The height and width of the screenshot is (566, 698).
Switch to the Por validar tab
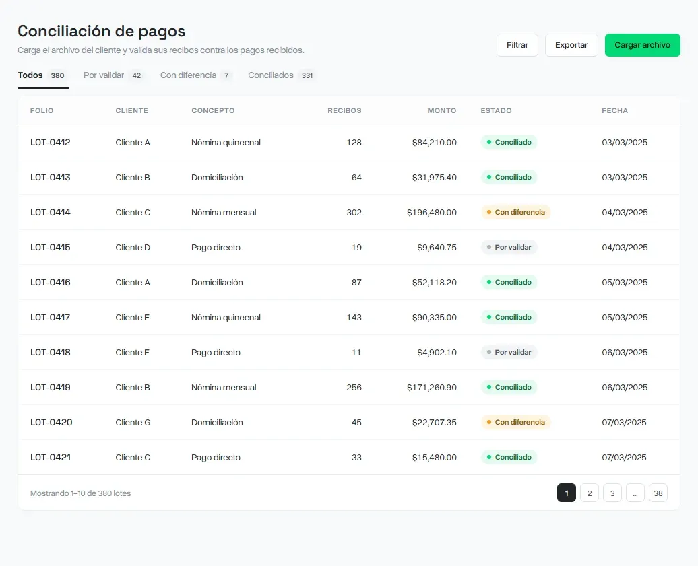[x=113, y=75]
